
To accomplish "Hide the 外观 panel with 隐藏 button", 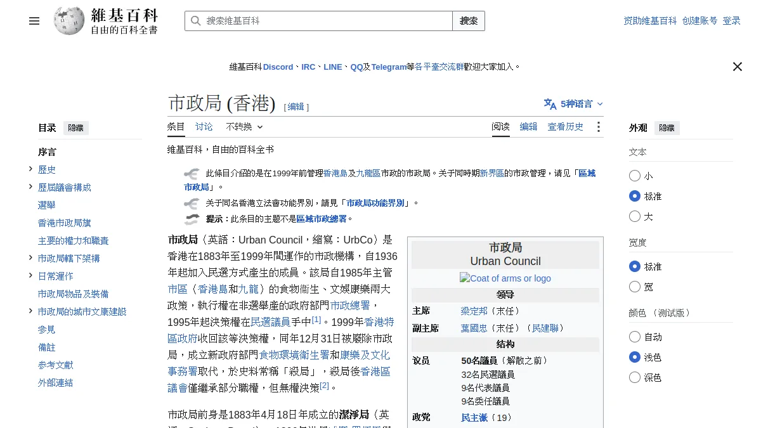I will [x=667, y=128].
